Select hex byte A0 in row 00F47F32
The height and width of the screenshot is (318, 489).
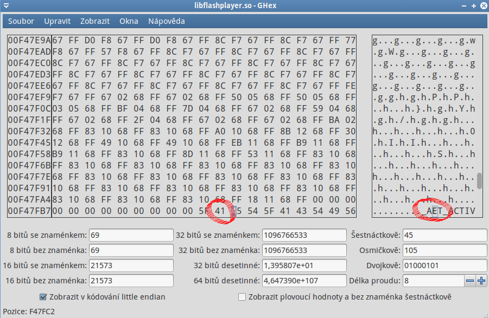tap(220, 131)
